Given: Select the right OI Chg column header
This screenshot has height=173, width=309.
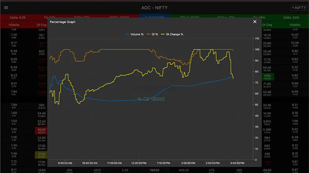Looking at the screenshot, I should point(267,25).
